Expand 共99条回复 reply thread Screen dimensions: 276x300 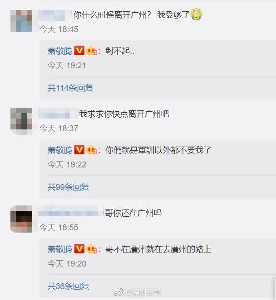click(68, 187)
